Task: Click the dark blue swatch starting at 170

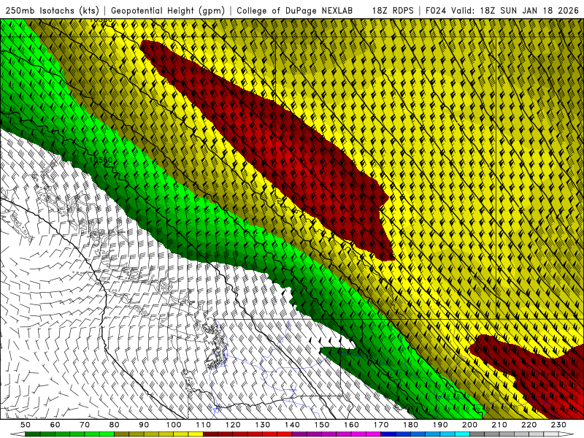Action: coord(388,434)
